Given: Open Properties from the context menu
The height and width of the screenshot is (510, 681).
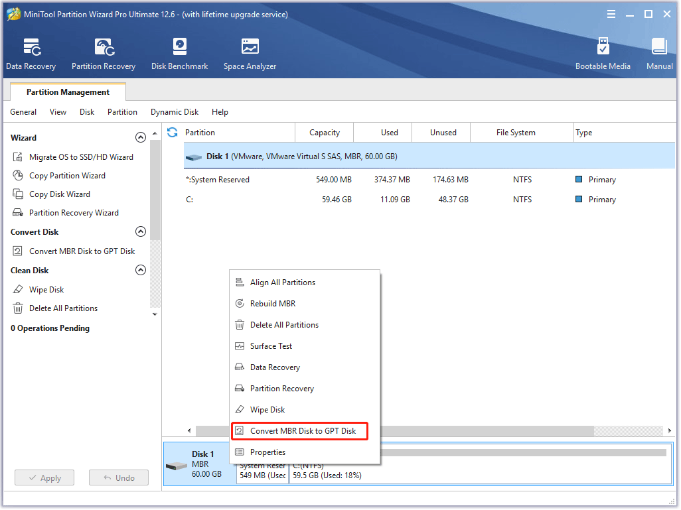Looking at the screenshot, I should [305, 453].
